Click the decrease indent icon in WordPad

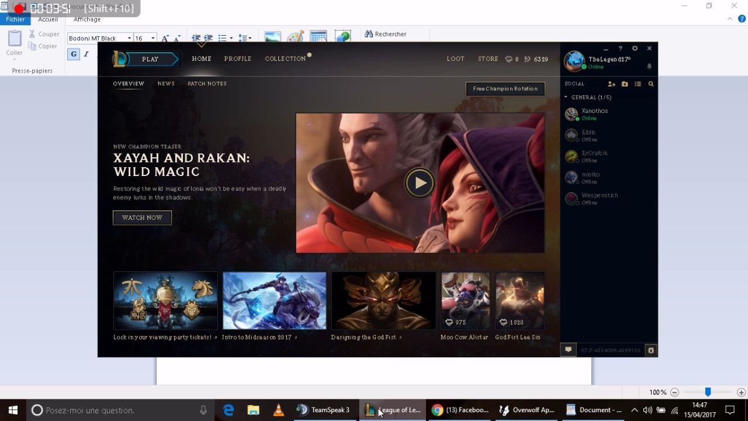pyautogui.click(x=196, y=38)
